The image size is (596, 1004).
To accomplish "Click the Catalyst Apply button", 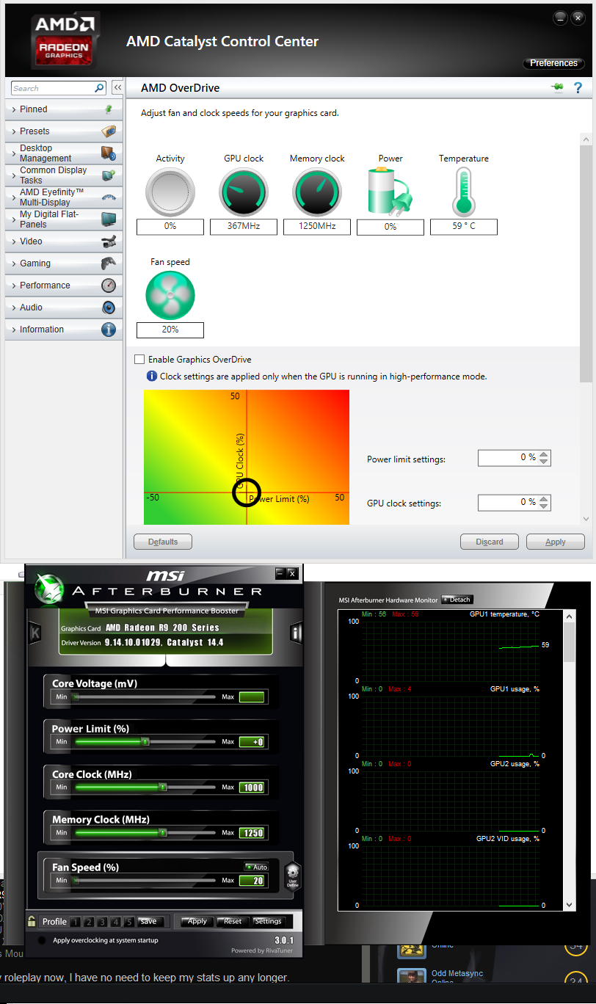I will click(556, 542).
